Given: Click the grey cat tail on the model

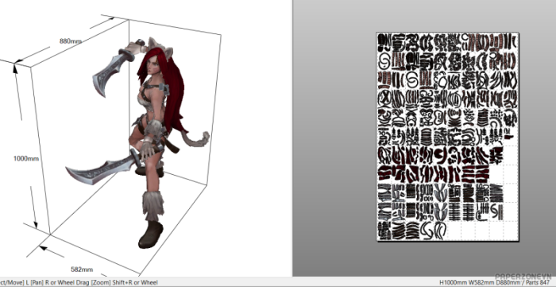Looking at the screenshot, I should point(195,139).
